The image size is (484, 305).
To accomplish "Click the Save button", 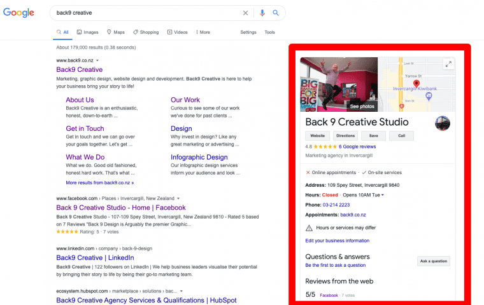I will (x=373, y=136).
